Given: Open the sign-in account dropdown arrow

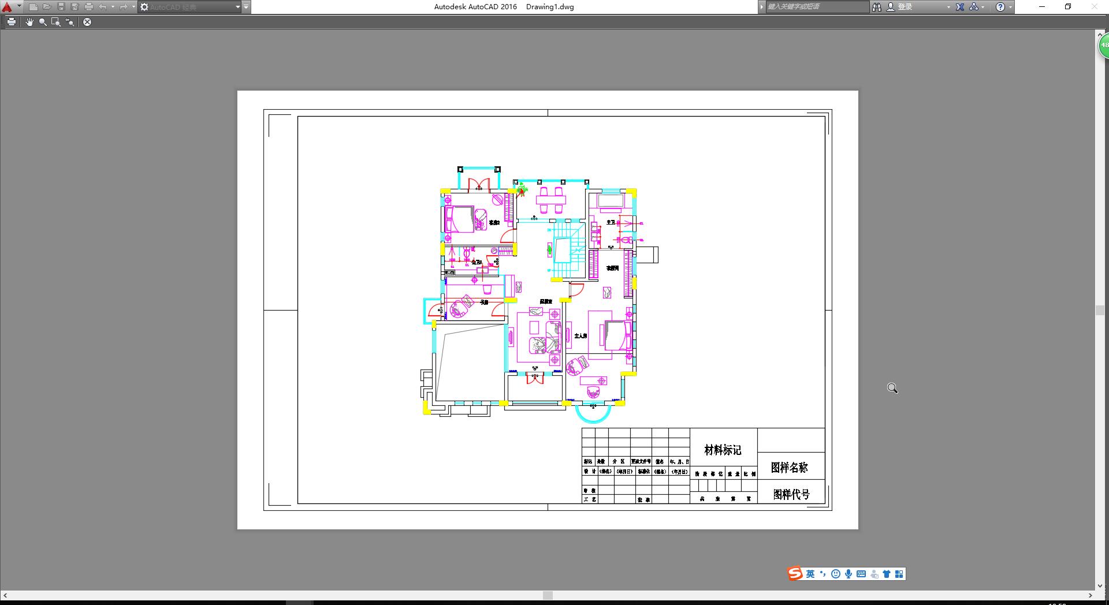Looking at the screenshot, I should click(948, 7).
